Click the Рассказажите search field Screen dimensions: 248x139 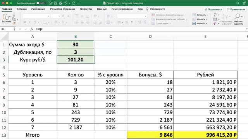point(157,9)
